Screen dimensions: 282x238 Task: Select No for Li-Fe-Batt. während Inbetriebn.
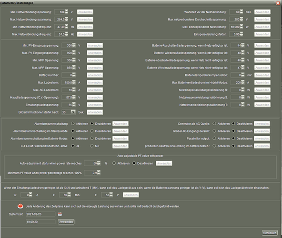coord(92,146)
